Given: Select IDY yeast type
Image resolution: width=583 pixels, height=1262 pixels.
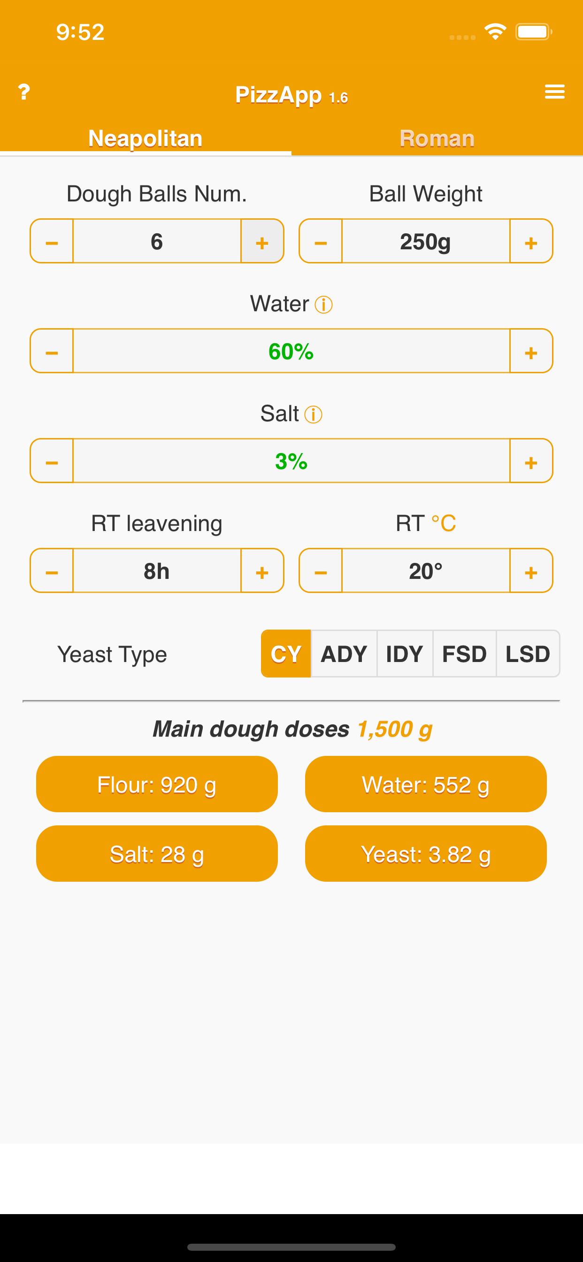Looking at the screenshot, I should [x=405, y=654].
